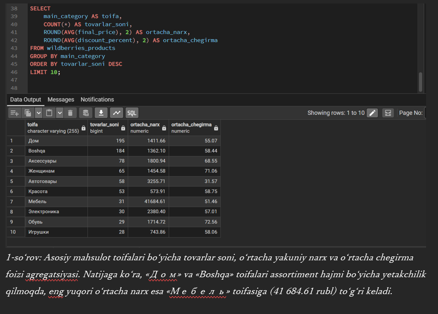Select the ortacha_narx column header

(x=148, y=128)
